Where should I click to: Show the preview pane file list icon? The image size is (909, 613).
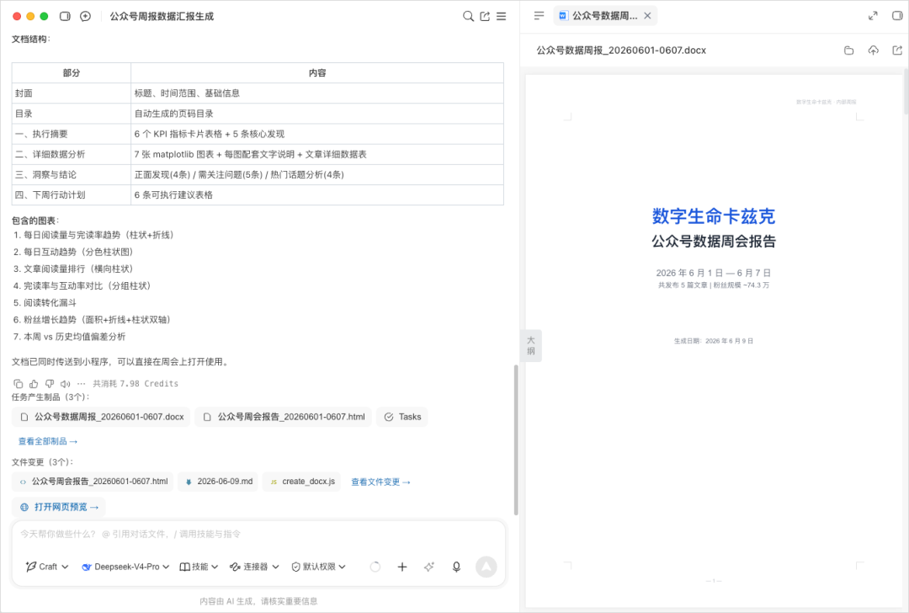[540, 16]
